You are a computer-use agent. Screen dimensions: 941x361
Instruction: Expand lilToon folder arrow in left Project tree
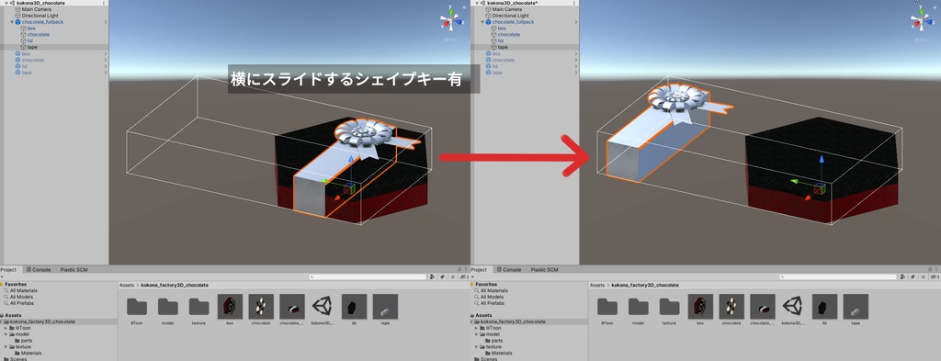[6, 328]
